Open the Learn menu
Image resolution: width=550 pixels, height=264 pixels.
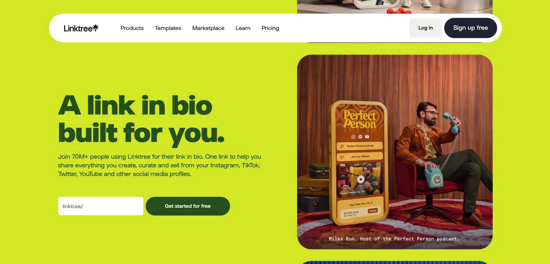pyautogui.click(x=243, y=28)
